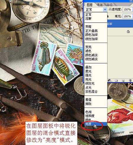Click the create new group folder icon
Image resolution: width=133 pixels, height=145 pixels.
(x=116, y=81)
